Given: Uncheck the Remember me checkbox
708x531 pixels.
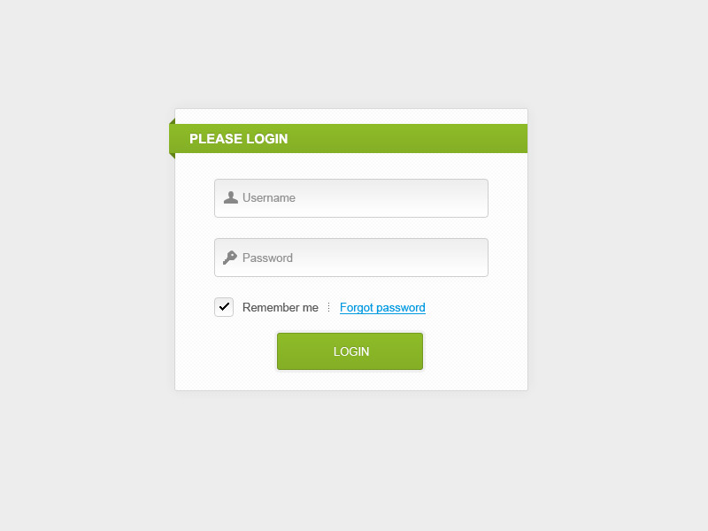Looking at the screenshot, I should coord(224,307).
